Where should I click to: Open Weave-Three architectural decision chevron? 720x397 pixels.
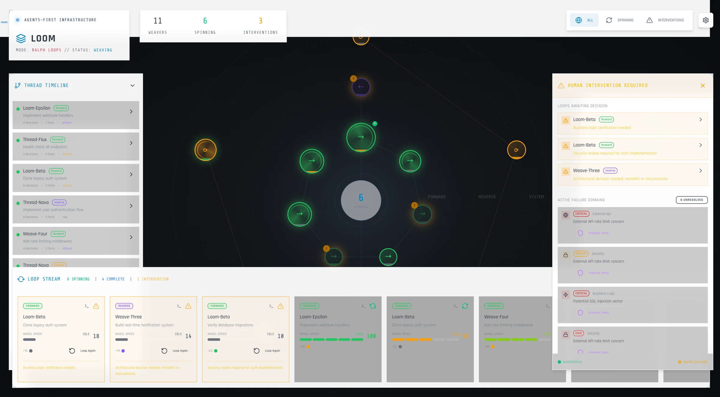click(700, 171)
